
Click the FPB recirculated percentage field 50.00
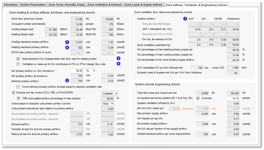pos(108,98)
